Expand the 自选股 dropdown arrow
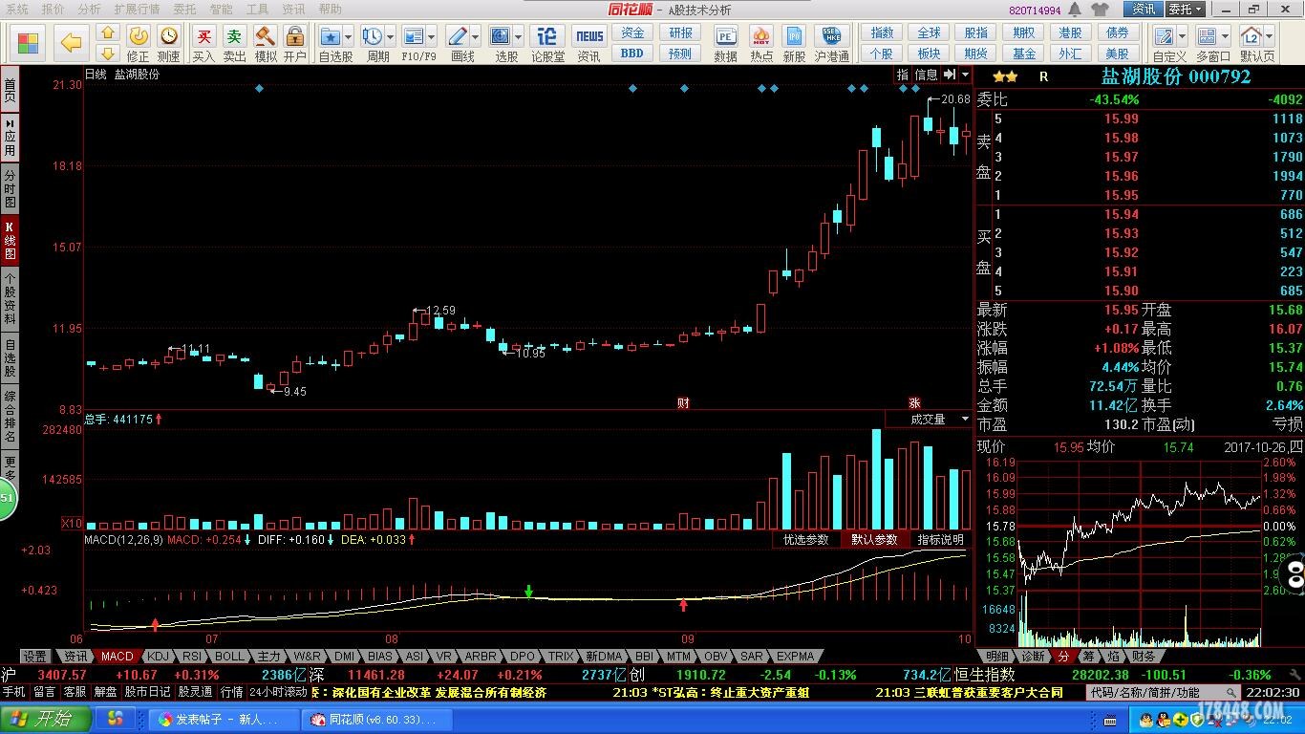Image resolution: width=1305 pixels, height=734 pixels. click(x=348, y=37)
